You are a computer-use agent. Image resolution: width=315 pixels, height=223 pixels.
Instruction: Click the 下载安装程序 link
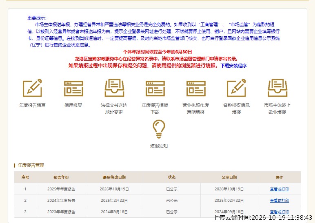(x=233, y=66)
